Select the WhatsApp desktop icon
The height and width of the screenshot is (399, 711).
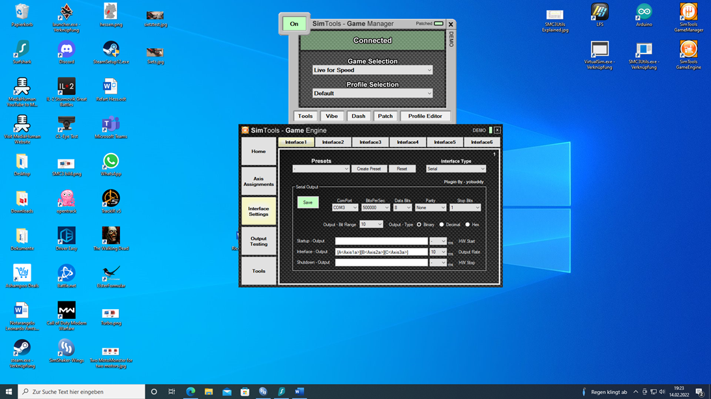click(111, 164)
